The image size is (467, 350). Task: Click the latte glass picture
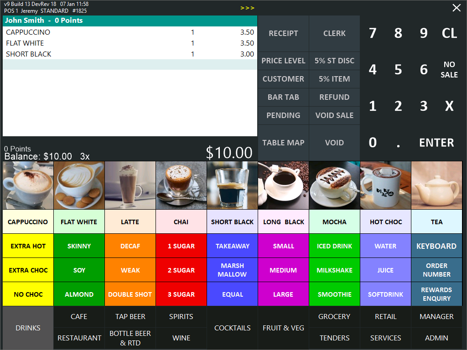(x=130, y=185)
